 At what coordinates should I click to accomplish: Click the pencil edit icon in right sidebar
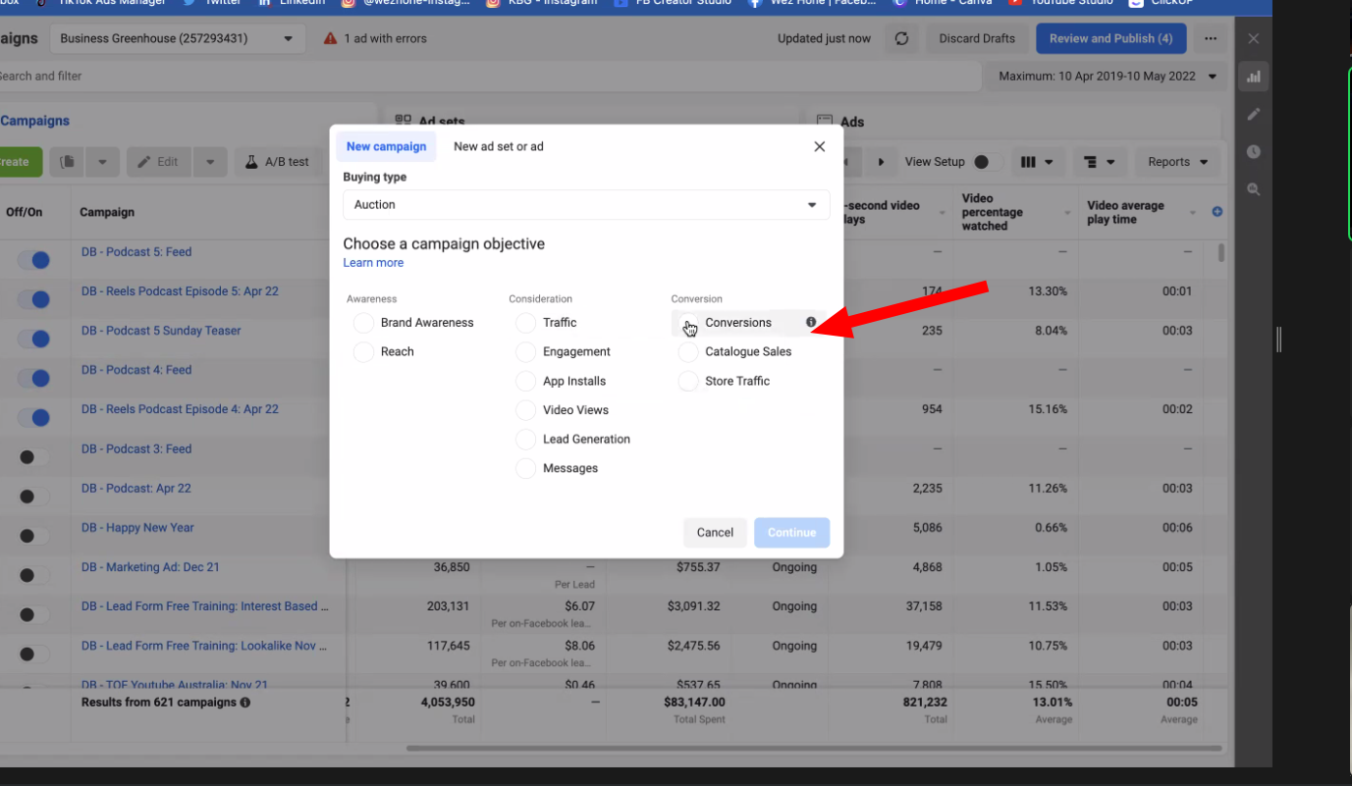[x=1253, y=114]
